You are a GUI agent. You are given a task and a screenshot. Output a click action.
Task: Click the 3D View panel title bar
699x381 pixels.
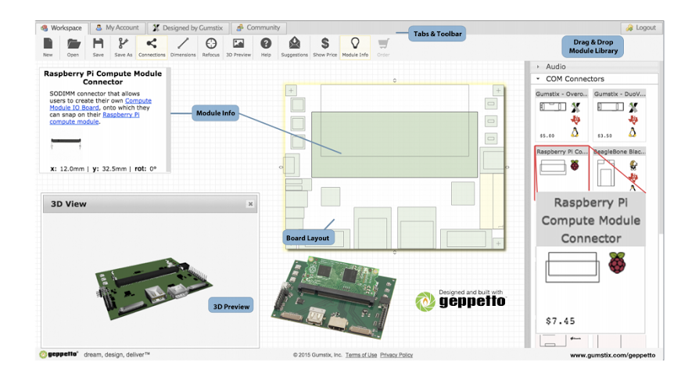pyautogui.click(x=150, y=204)
